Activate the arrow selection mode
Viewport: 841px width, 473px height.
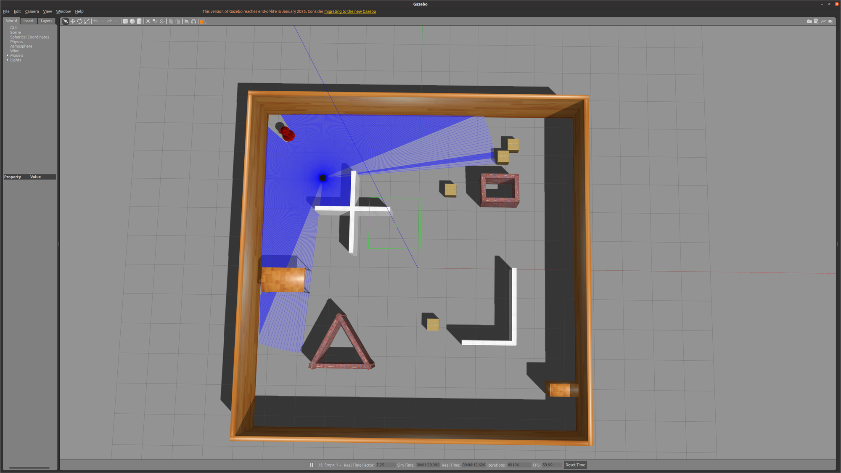pyautogui.click(x=66, y=21)
